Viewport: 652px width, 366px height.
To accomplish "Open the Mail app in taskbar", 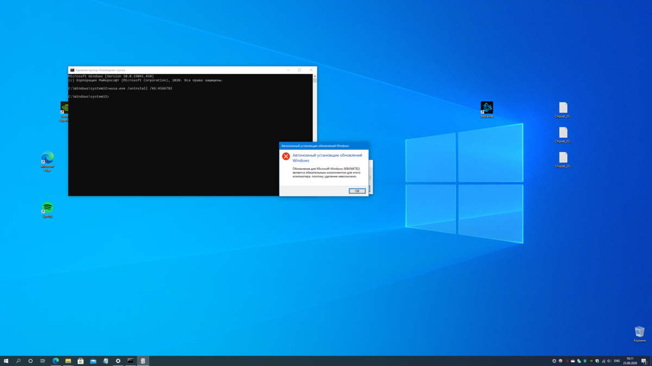I will tap(93, 361).
